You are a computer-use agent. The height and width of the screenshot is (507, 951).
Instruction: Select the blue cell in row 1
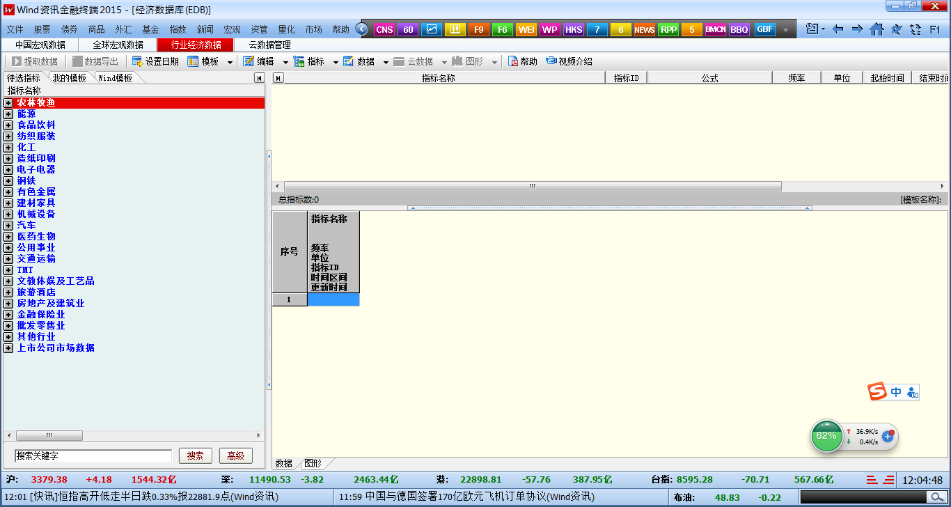[333, 299]
